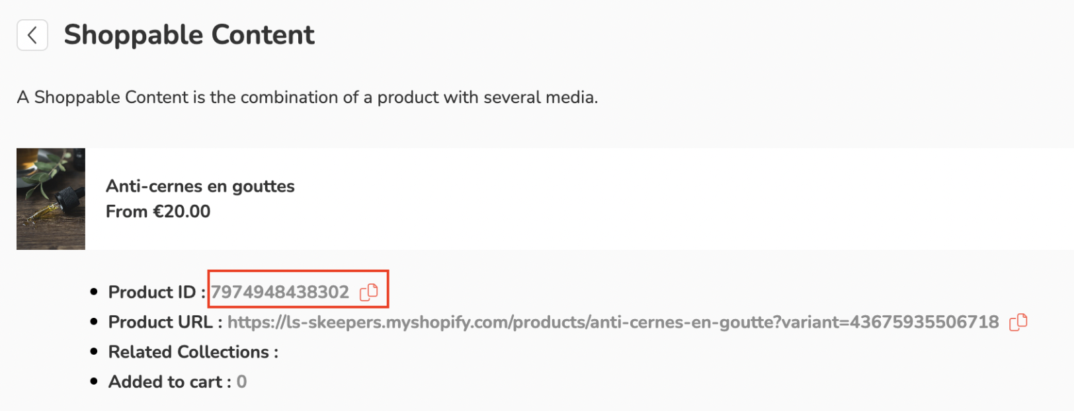Click the Shoppable Content page heading
Viewport: 1074px width, 411px height.
pyautogui.click(x=189, y=35)
